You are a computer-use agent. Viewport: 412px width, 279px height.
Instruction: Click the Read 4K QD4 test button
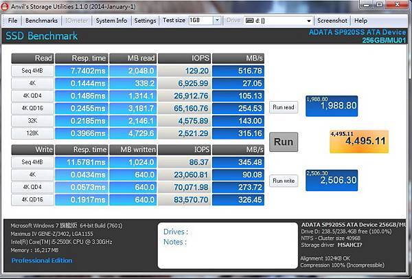point(32,96)
